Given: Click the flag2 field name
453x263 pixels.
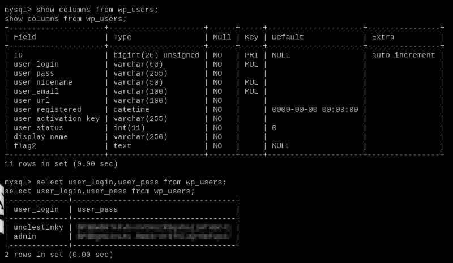Looking at the screenshot, I should [x=25, y=146].
